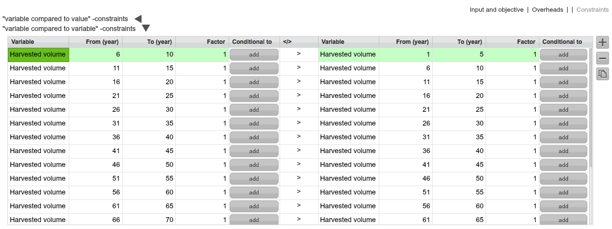This screenshot has height=229, width=612.
Task: Select right Factor value in row To 45
Action: tap(513, 165)
